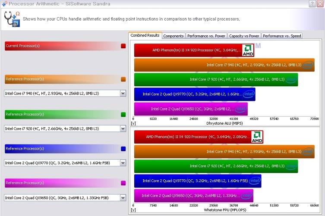Open the Intel Core i7 940 dropdown arrow
This screenshot has height=216, width=325.
(123, 94)
